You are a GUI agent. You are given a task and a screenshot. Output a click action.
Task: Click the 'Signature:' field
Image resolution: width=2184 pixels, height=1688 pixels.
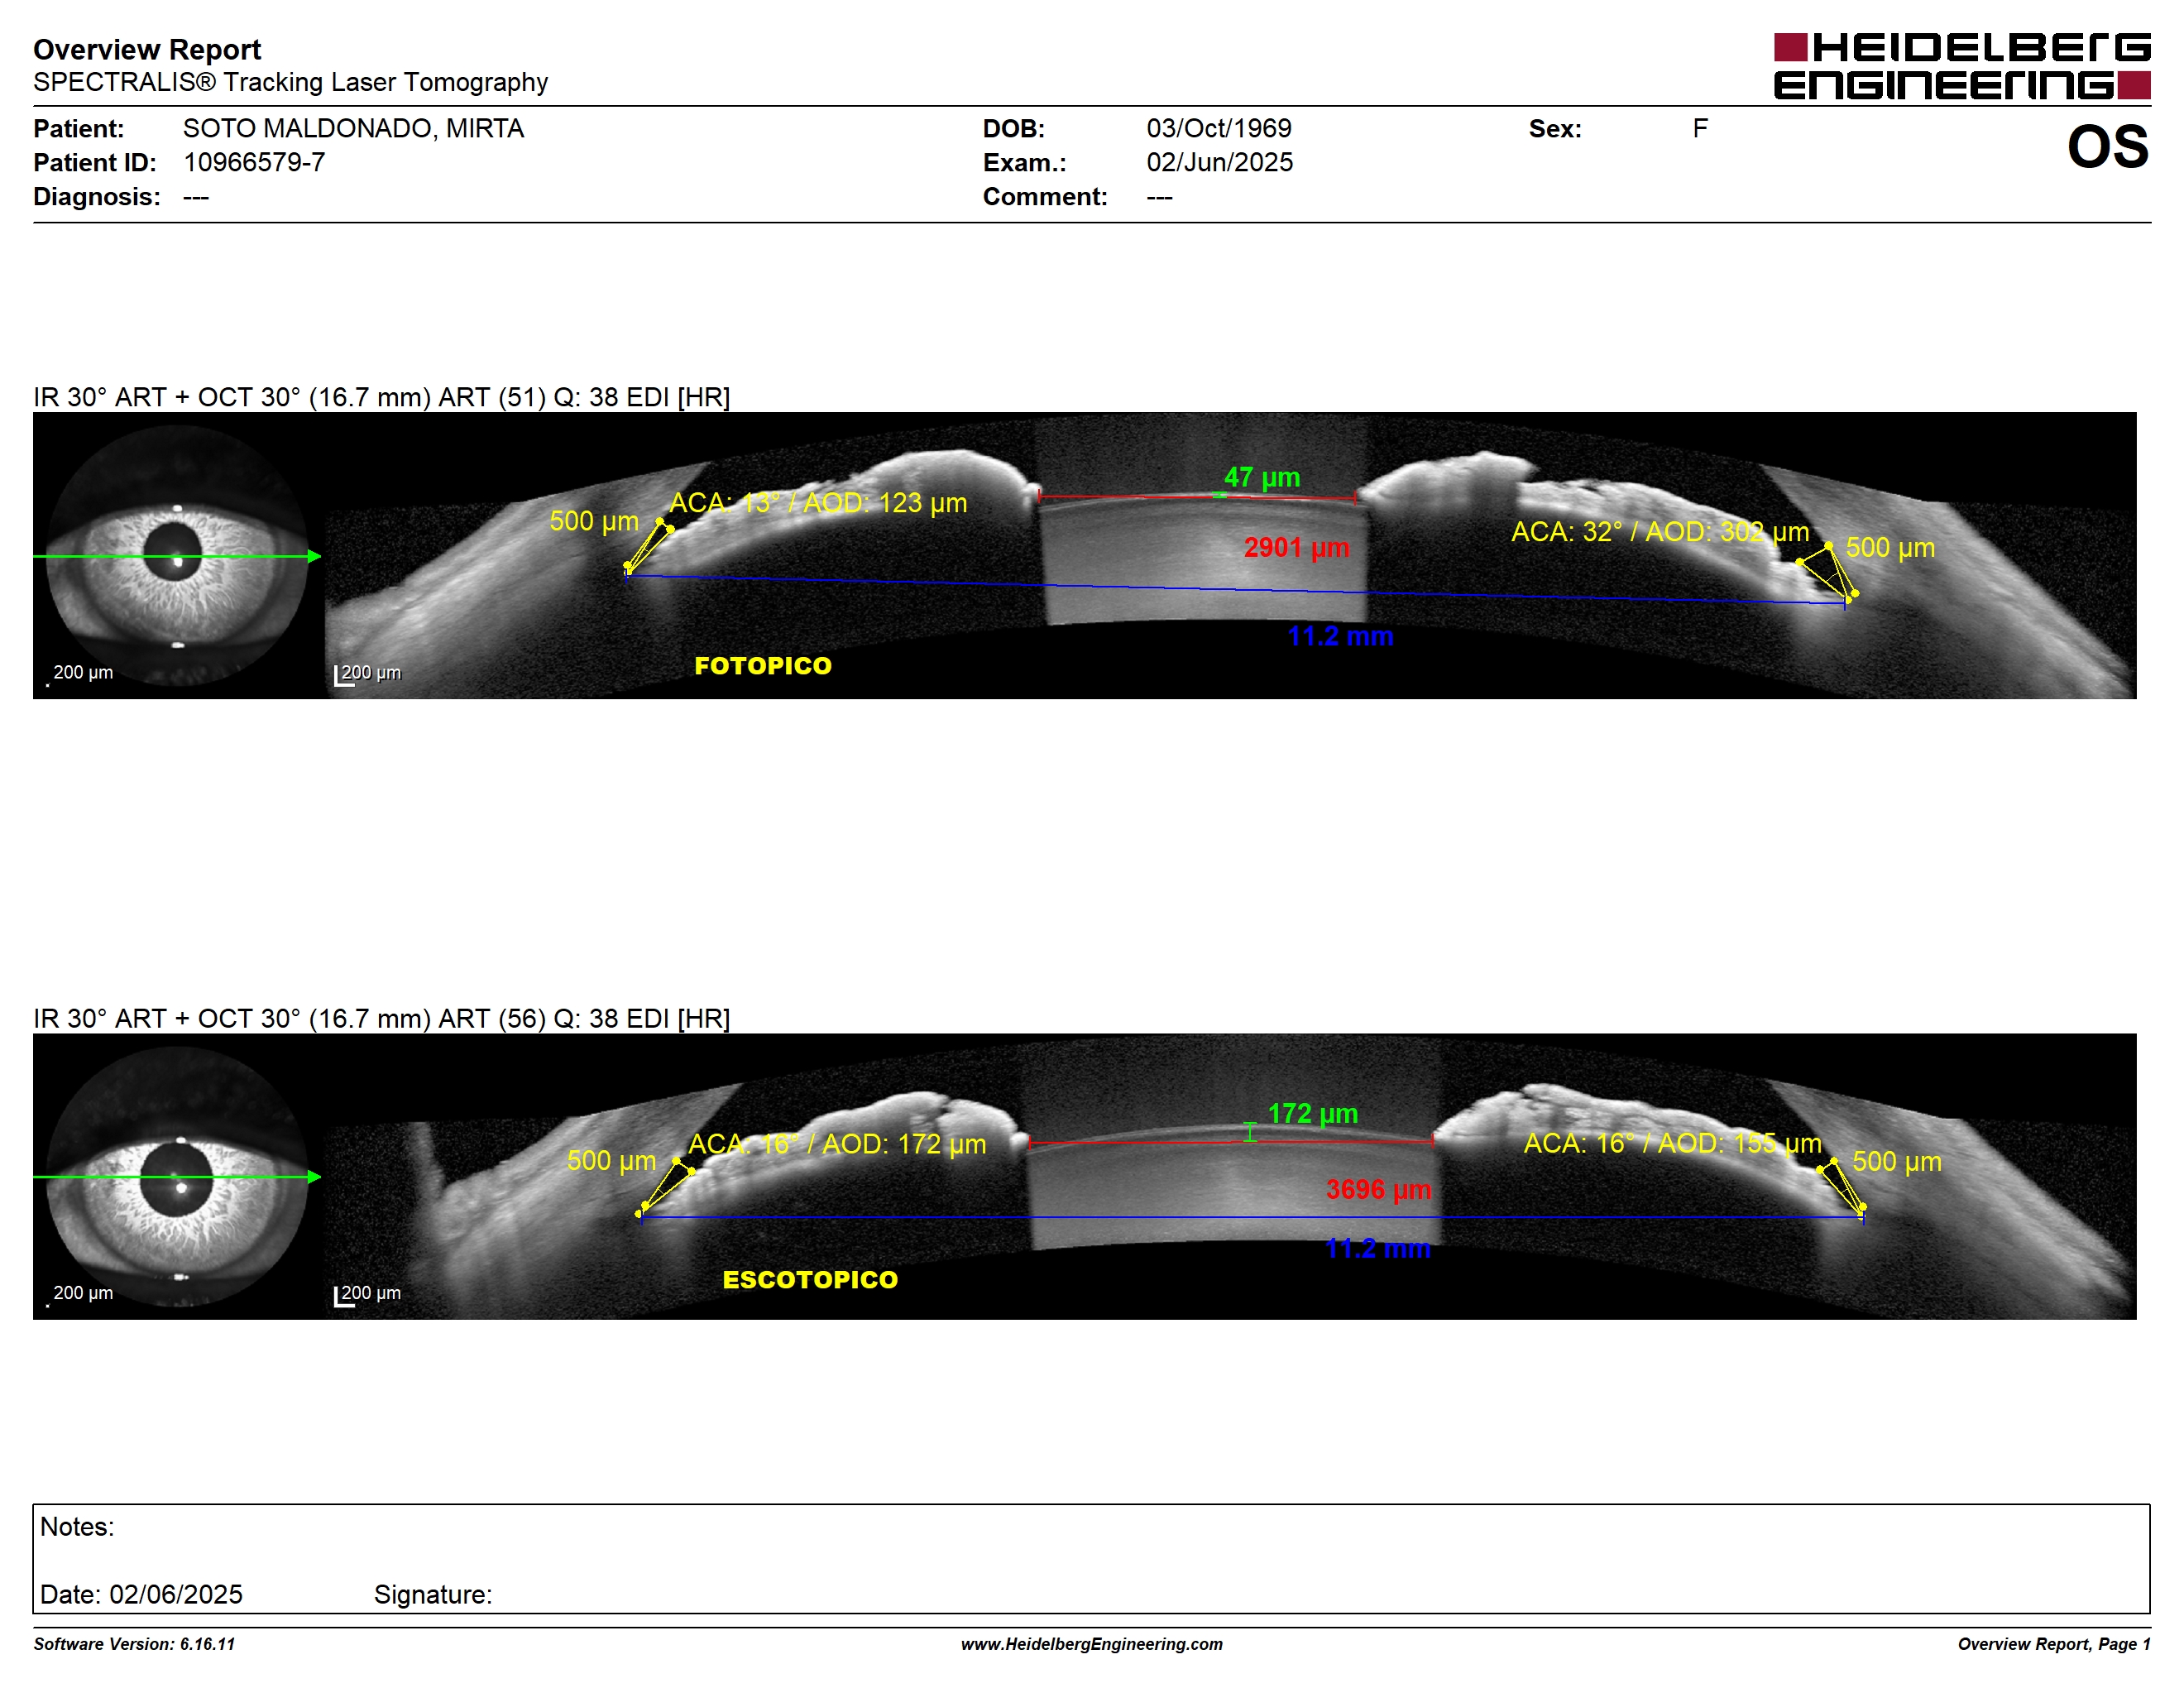(433, 1594)
